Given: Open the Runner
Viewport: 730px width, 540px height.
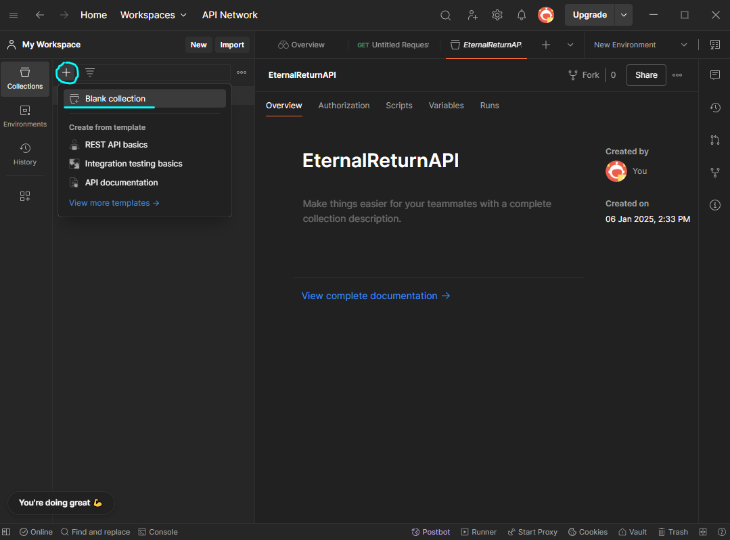Looking at the screenshot, I should (x=478, y=532).
